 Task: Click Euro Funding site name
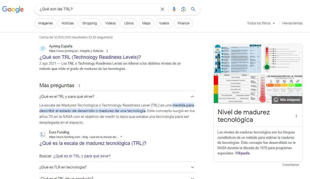(59, 132)
